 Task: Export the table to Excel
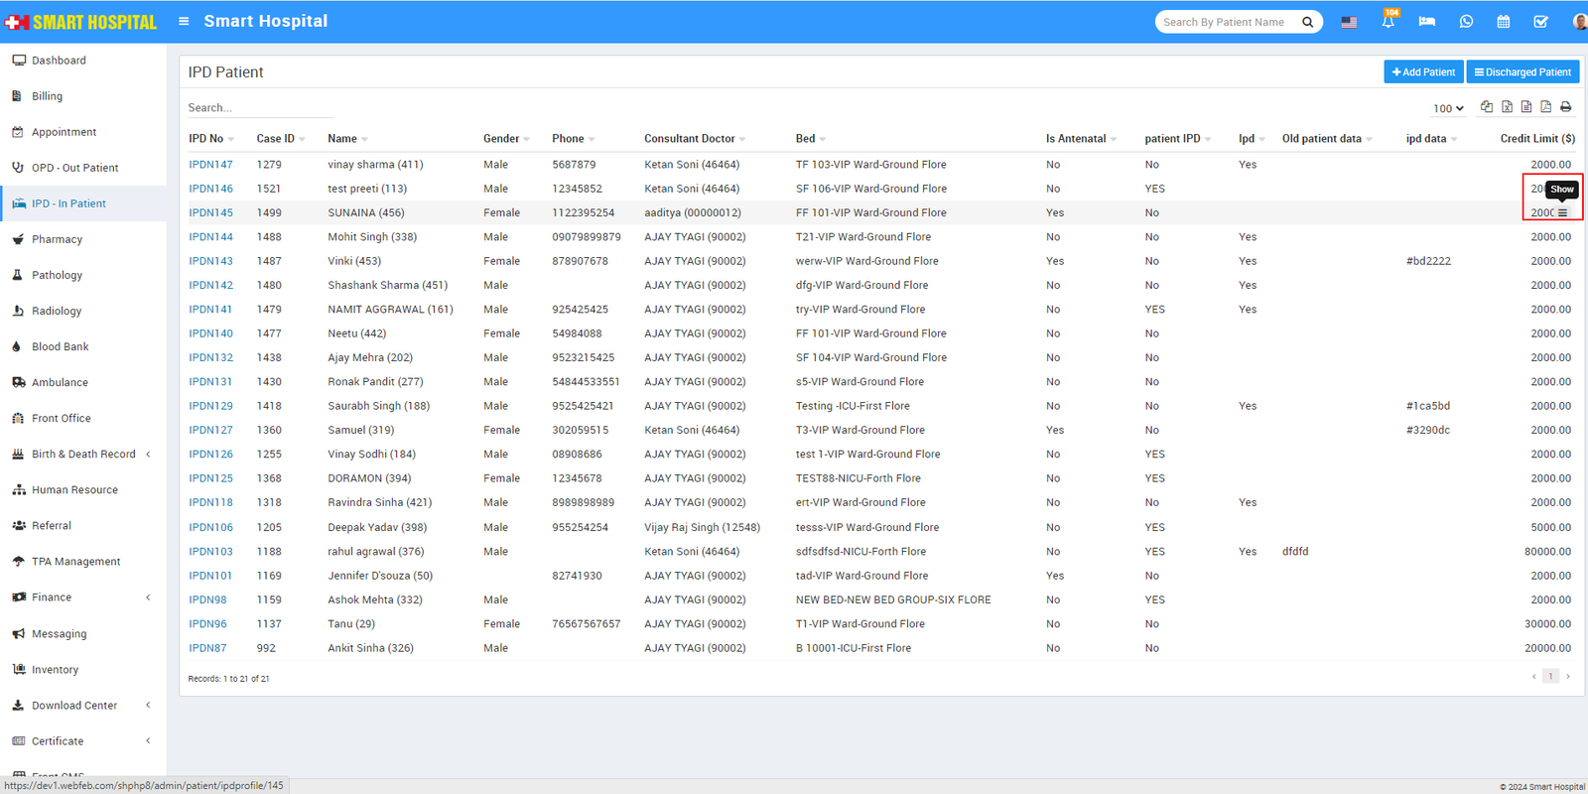pos(1507,107)
